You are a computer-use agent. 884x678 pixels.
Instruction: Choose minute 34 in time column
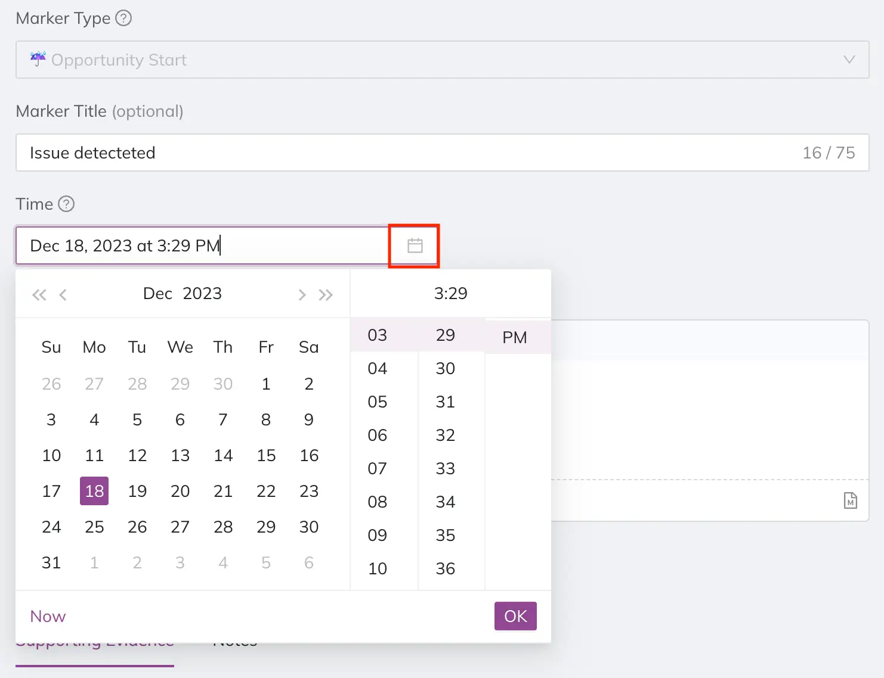coord(452,502)
